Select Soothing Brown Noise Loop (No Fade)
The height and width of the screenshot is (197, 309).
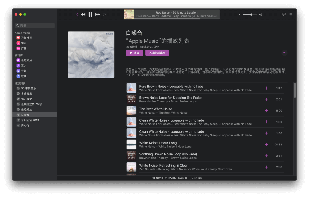(168, 154)
